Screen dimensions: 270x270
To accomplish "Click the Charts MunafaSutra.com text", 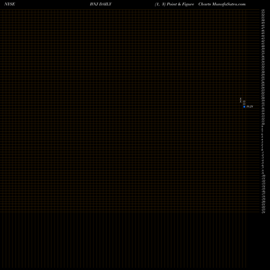I will (x=222, y=4).
